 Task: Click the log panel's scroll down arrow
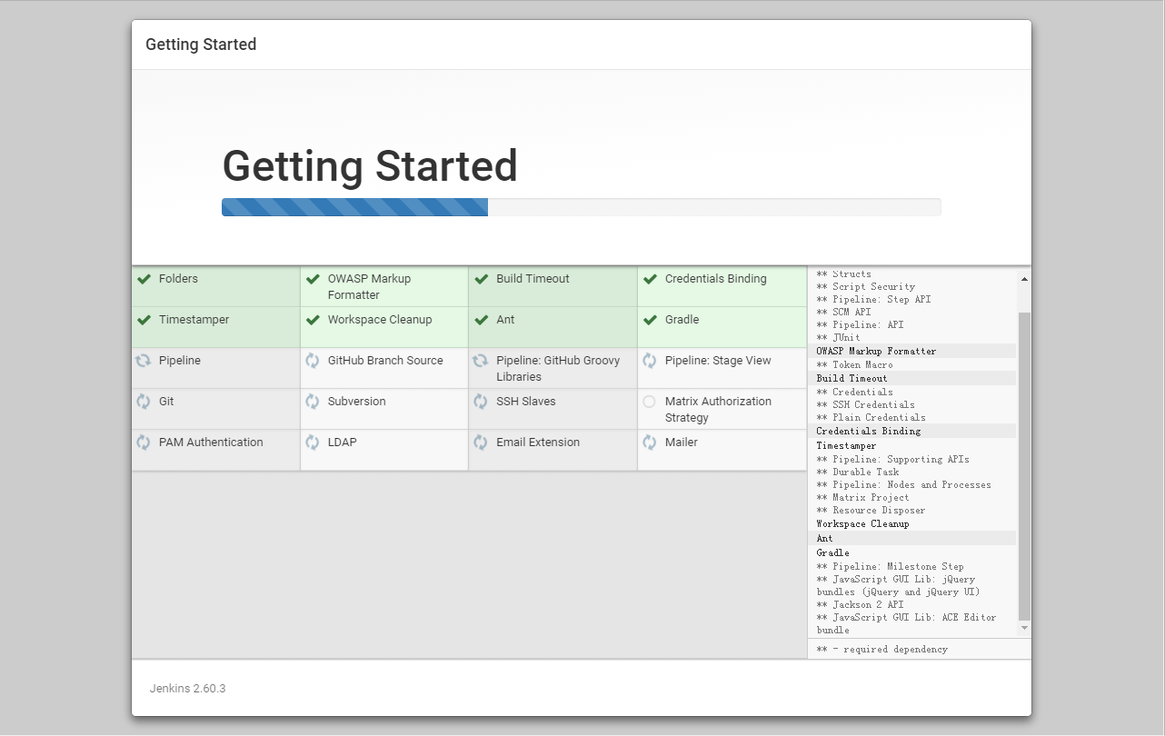(x=1025, y=628)
